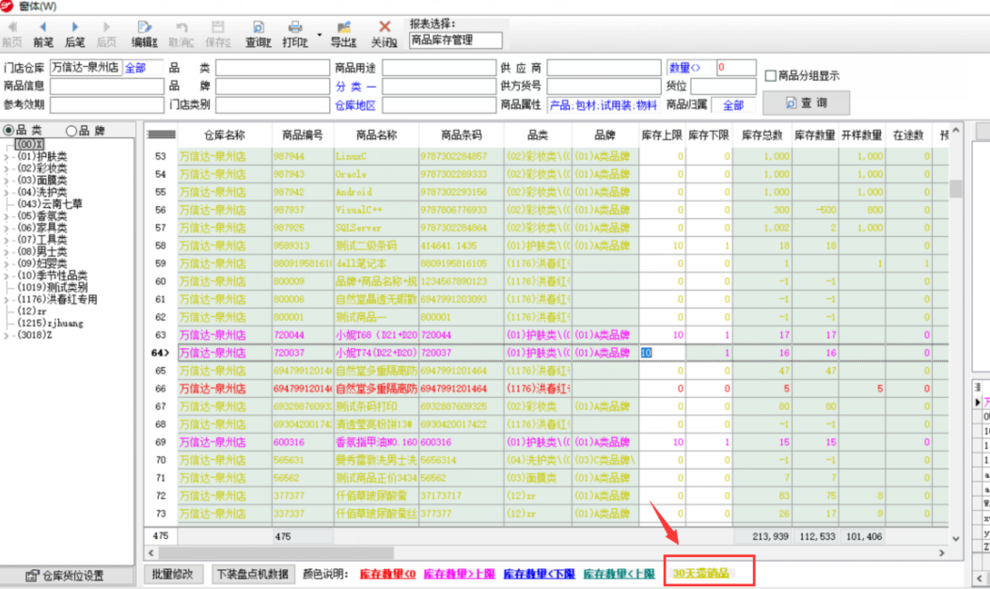Sort by the 商品编号 column header
990x589 pixels.
tap(303, 135)
